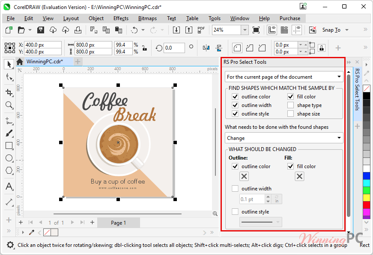
Task: Select the Rectangle tool
Action: (9, 145)
